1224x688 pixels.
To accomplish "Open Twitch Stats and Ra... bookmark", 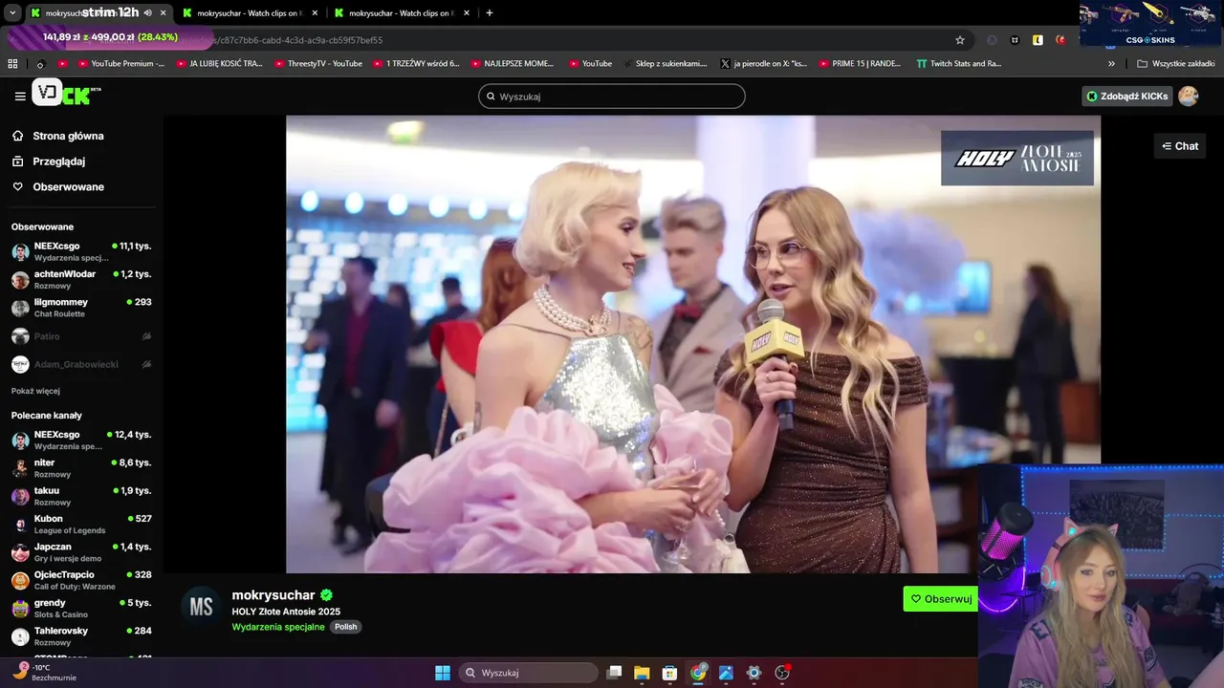I will [x=958, y=64].
